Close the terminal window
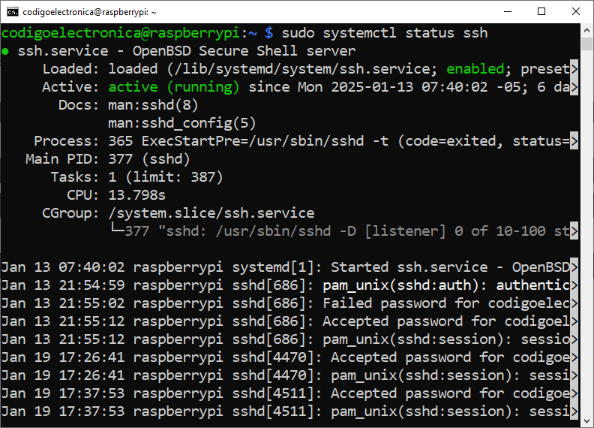Image resolution: width=594 pixels, height=428 pixels. click(x=576, y=12)
